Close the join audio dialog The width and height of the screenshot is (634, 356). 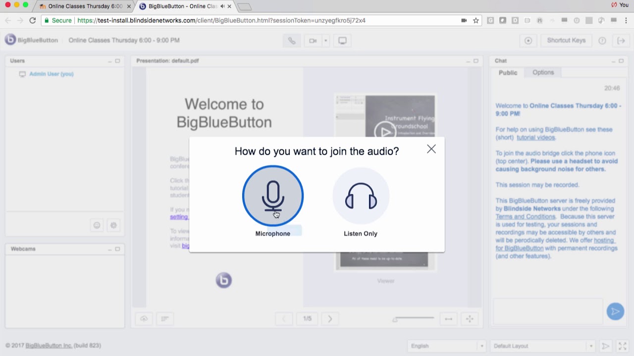431,149
